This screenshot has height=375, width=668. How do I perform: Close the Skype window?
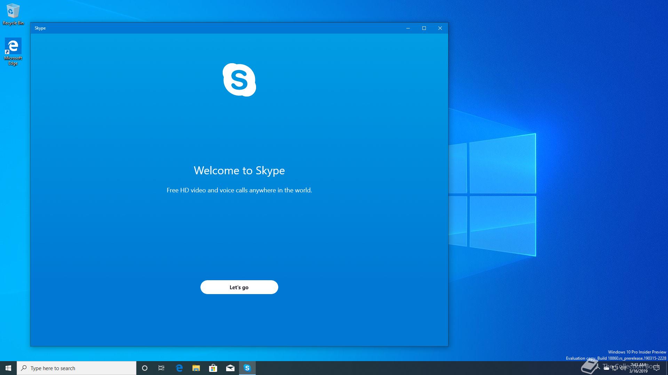coord(440,28)
